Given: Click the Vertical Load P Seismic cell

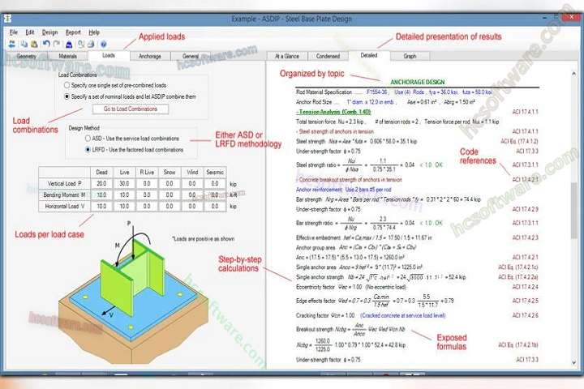Looking at the screenshot, I should (215, 183).
